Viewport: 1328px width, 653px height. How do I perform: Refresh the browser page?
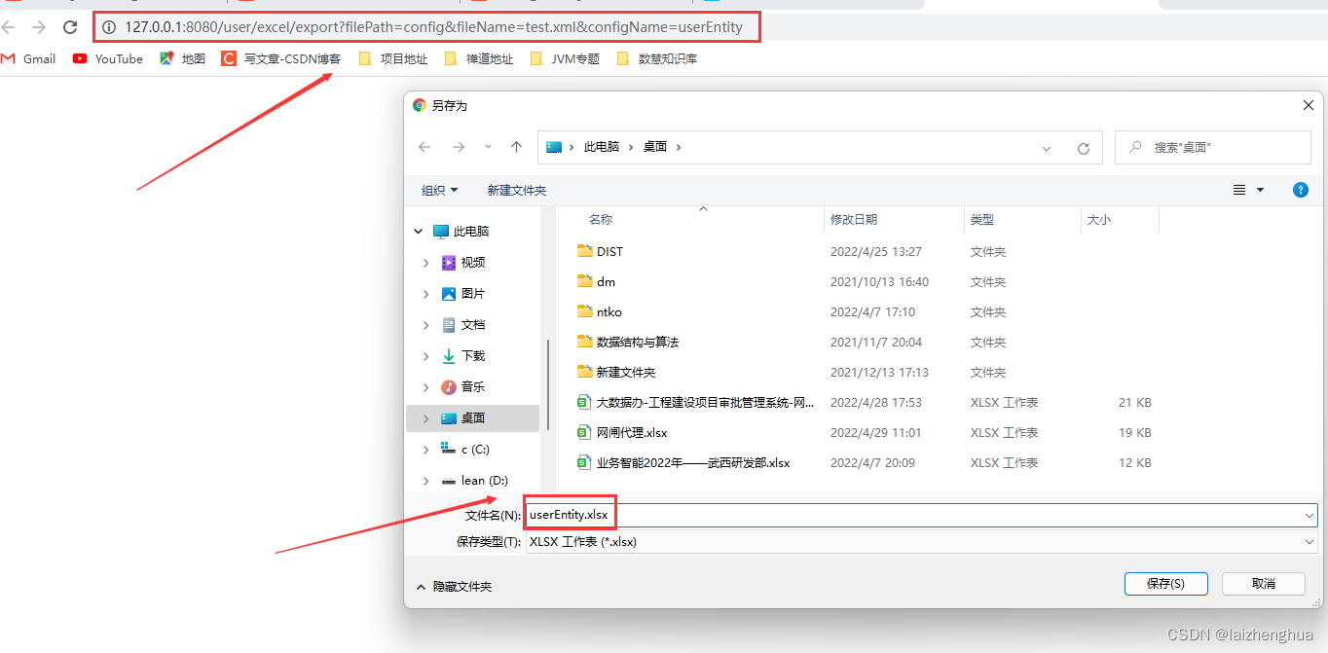pos(69,26)
